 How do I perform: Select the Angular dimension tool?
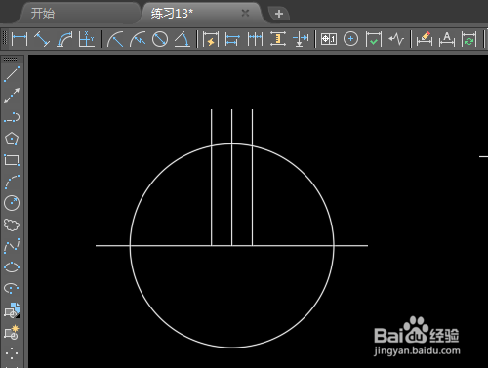pyautogui.click(x=183, y=39)
